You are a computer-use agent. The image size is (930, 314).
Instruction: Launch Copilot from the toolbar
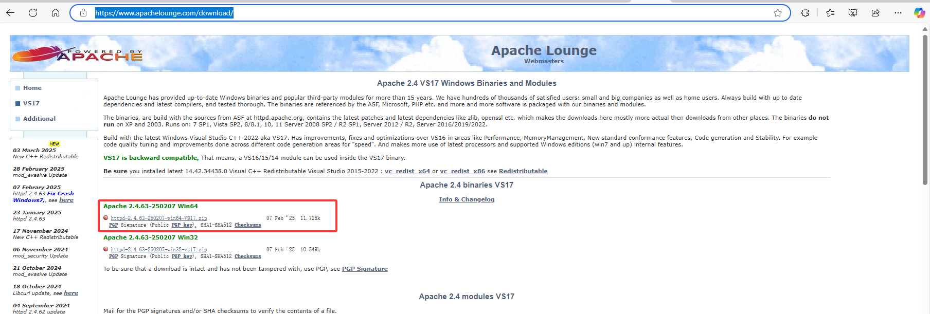[x=919, y=13]
